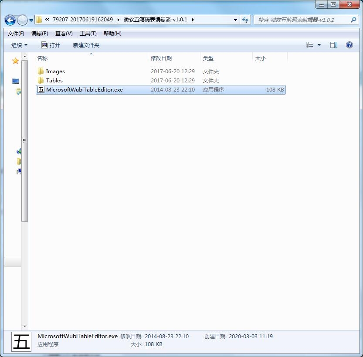This screenshot has width=363, height=357.
Task: Open the 编辑(E) menu
Action: pyautogui.click(x=40, y=34)
